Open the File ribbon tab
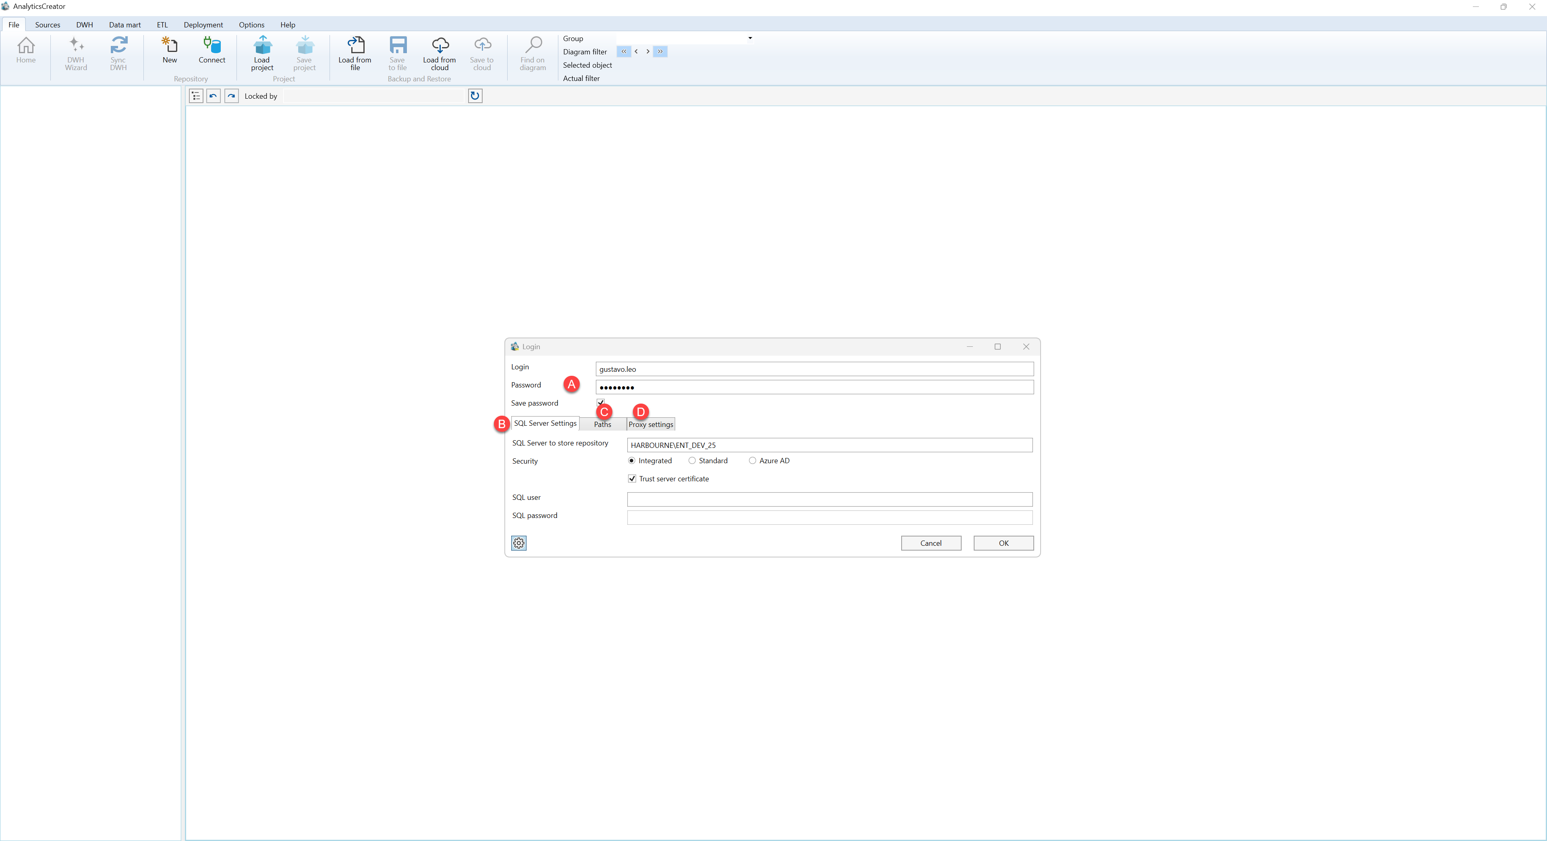Image resolution: width=1547 pixels, height=841 pixels. pos(14,25)
